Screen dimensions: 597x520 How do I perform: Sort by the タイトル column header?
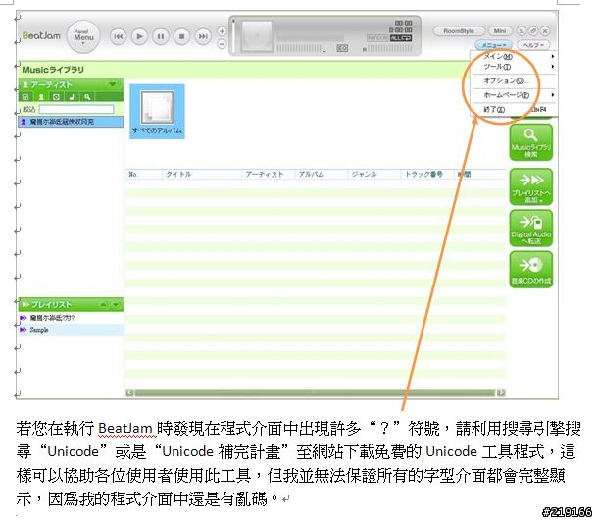click(x=202, y=174)
